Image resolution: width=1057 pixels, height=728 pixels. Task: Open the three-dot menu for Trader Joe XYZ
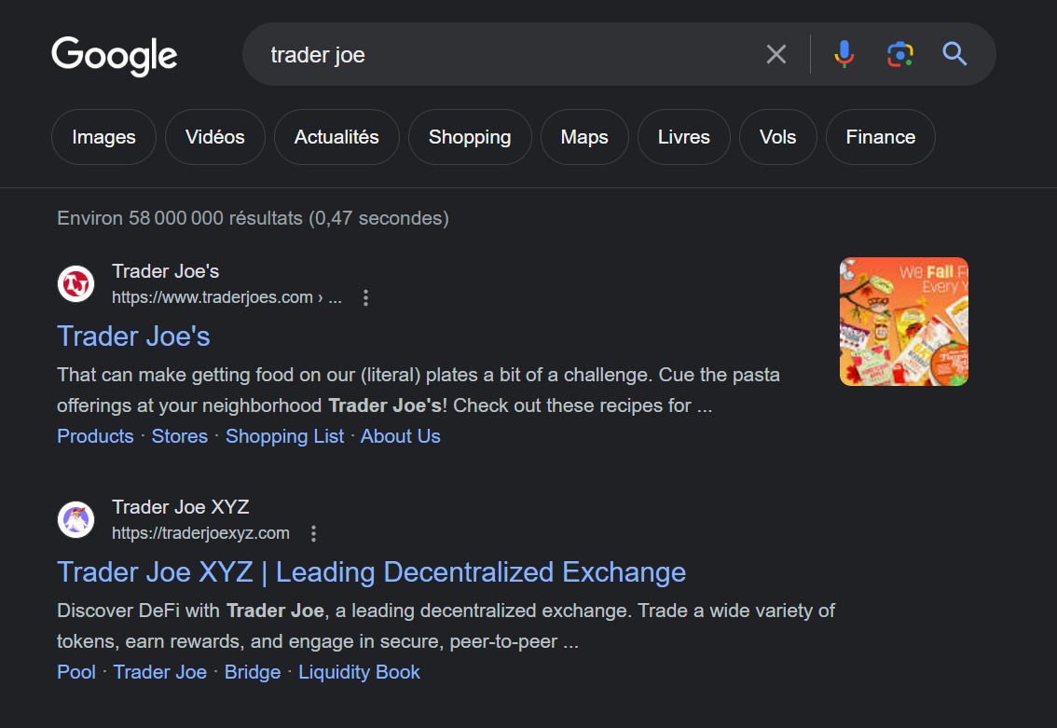point(313,533)
